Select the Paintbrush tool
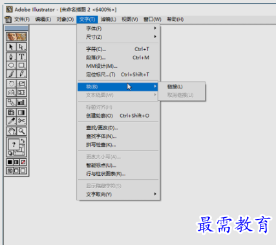Image resolution: width=276 pixels, height=245 pixels. [11, 74]
